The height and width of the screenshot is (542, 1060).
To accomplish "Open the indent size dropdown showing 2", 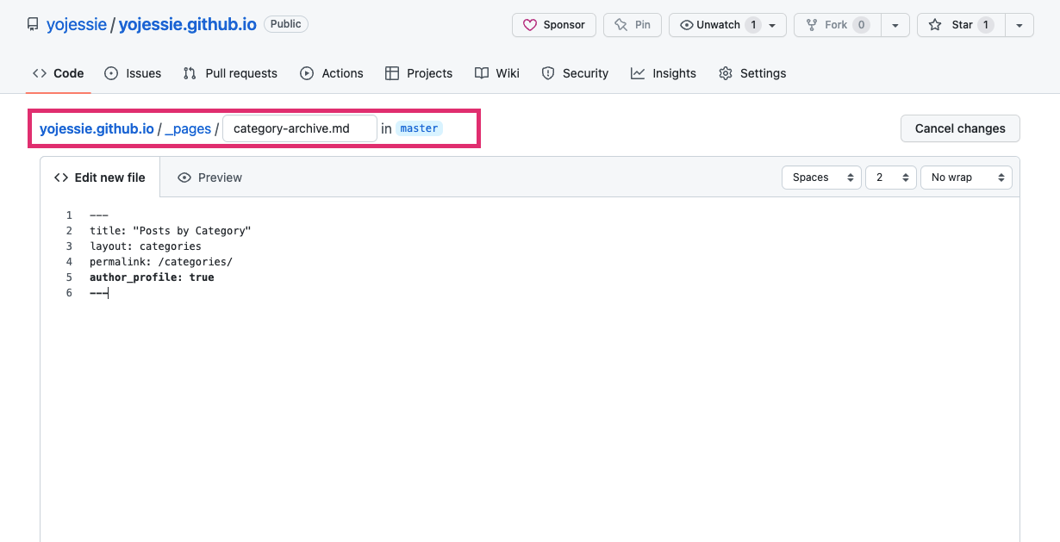I will click(891, 178).
